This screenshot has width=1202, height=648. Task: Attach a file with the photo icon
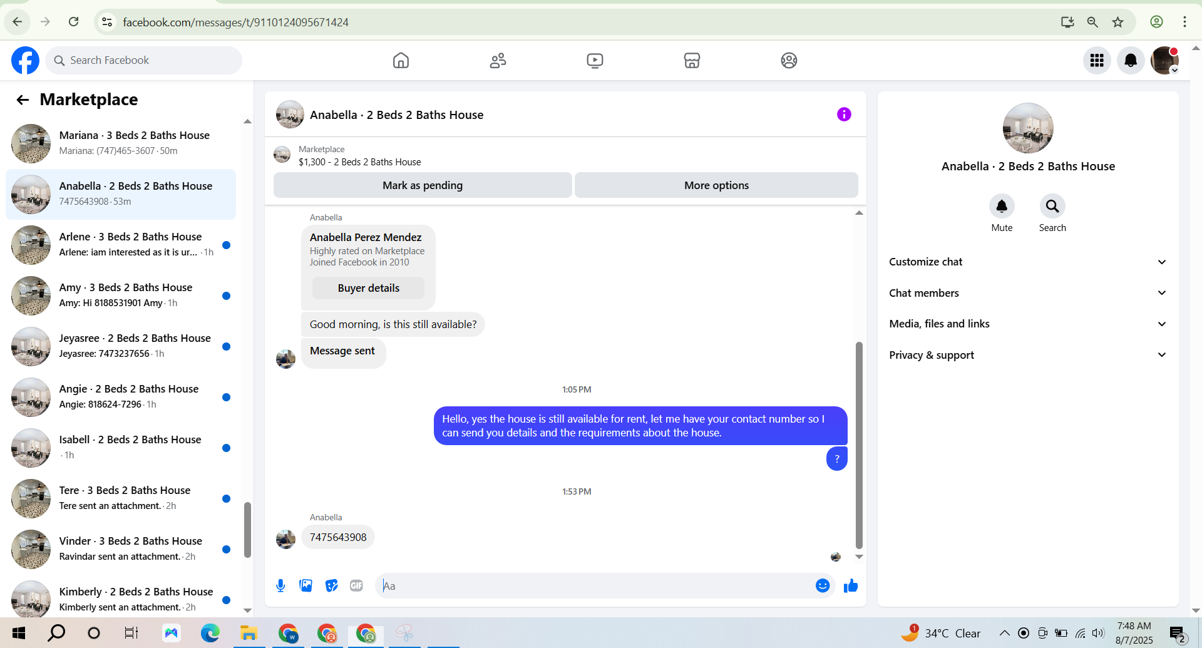click(306, 585)
